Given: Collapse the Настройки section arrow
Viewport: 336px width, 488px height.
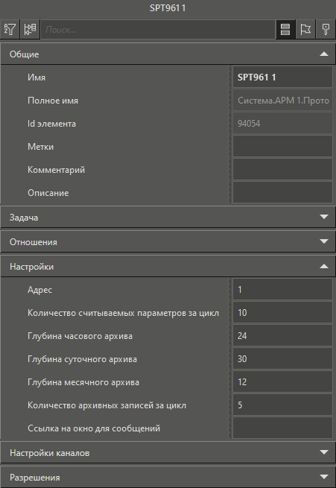Looking at the screenshot, I should click(x=324, y=267).
